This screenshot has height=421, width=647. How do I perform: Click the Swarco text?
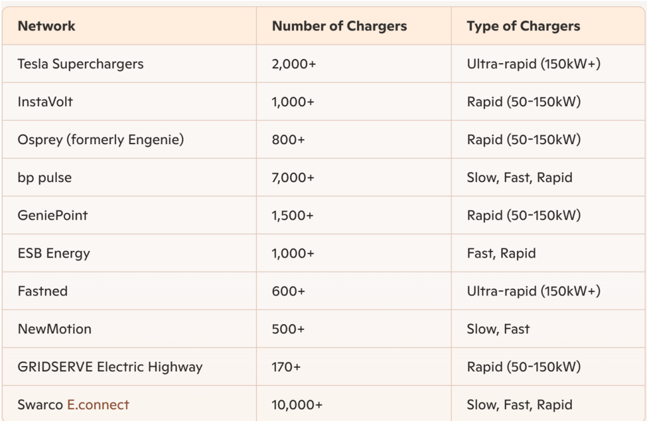click(40, 405)
